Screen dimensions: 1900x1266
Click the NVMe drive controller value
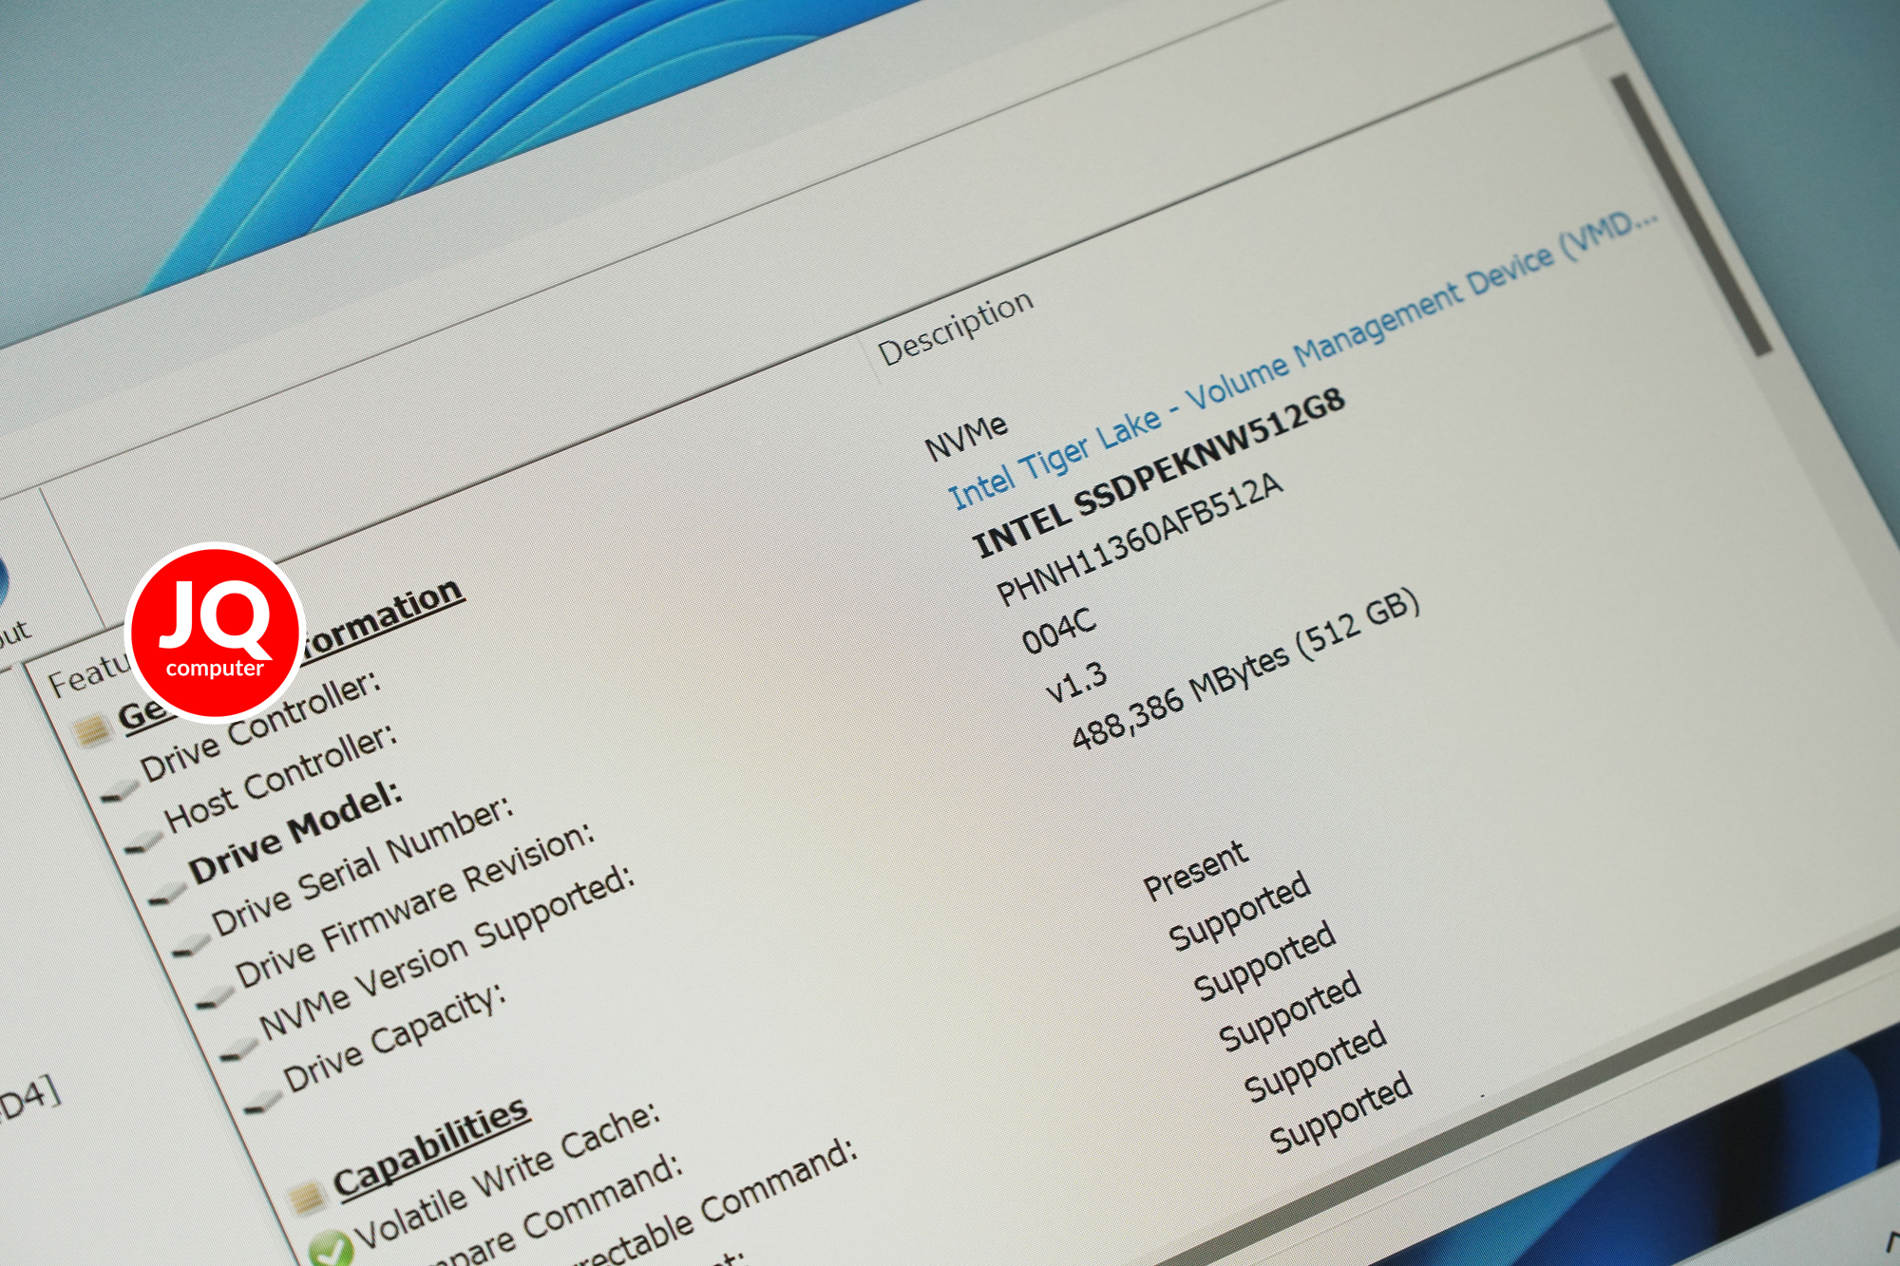pyautogui.click(x=965, y=438)
